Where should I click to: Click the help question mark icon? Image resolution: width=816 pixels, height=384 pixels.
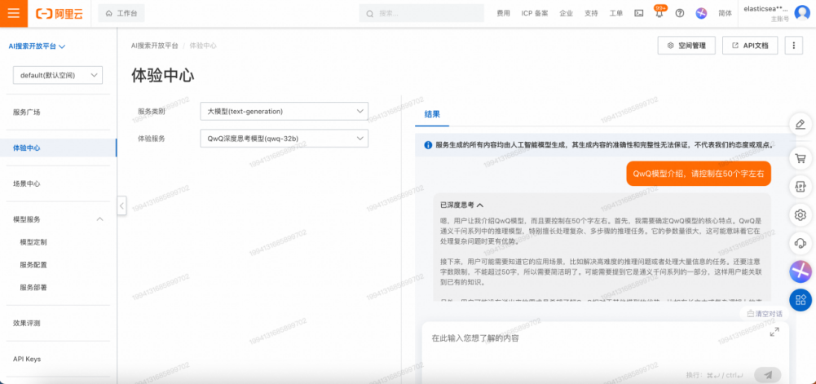coord(680,14)
